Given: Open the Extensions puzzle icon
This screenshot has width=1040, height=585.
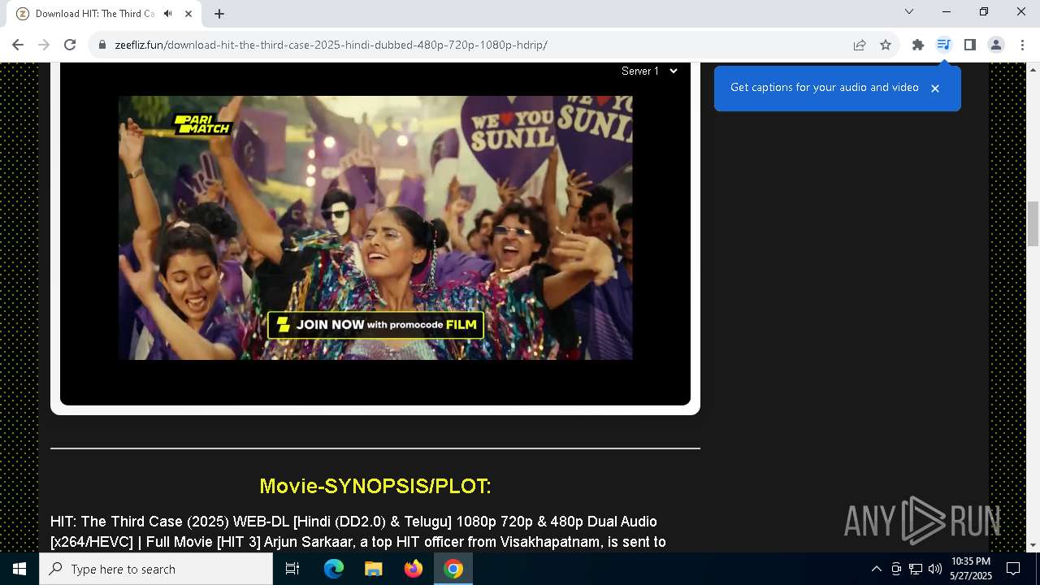Looking at the screenshot, I should click(x=918, y=45).
